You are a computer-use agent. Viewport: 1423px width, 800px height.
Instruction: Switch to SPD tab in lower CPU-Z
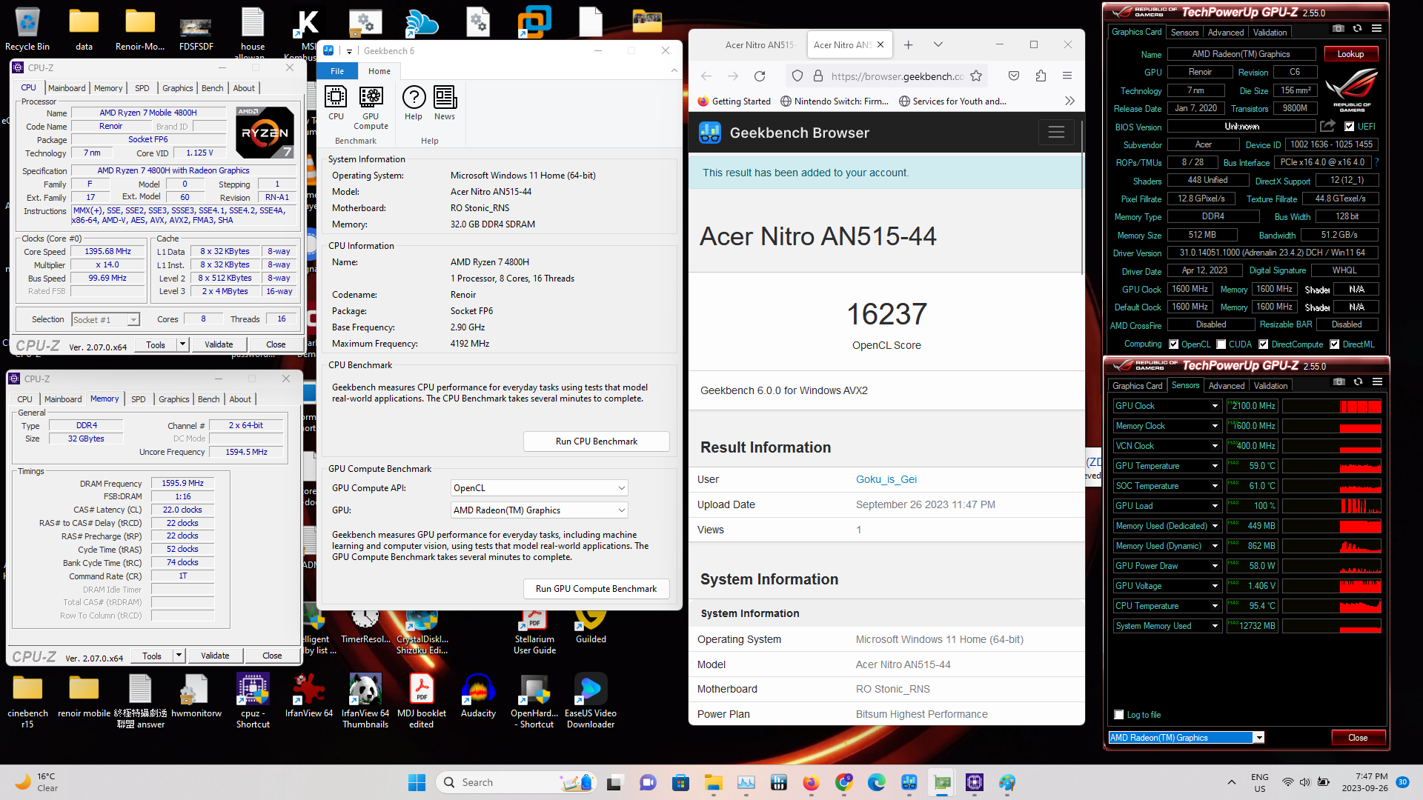(139, 399)
